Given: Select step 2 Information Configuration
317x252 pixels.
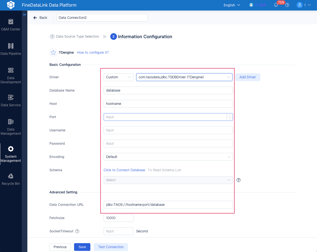Looking at the screenshot, I should click(x=141, y=37).
